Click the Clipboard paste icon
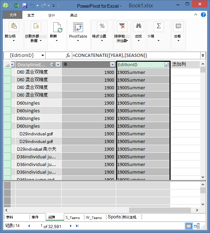This screenshot has height=233, width=210. pyautogui.click(x=14, y=27)
